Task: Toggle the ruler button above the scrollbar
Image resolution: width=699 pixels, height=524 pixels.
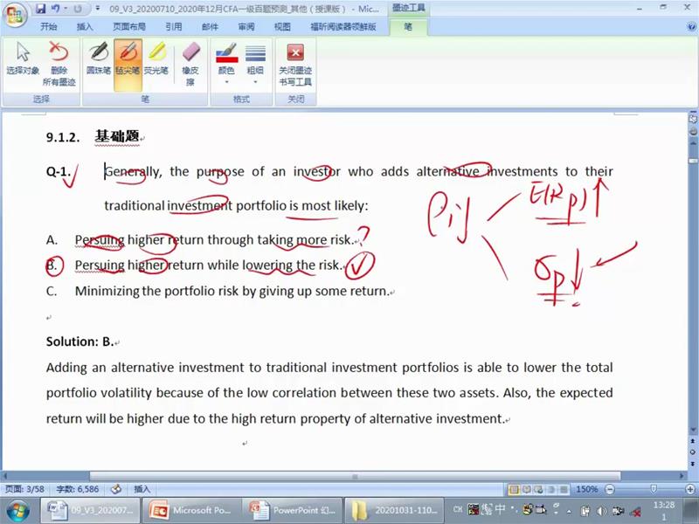Action: coord(693,119)
